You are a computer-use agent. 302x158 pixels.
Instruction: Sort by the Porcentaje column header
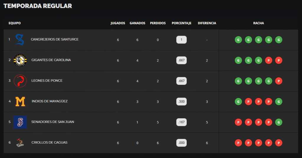[181, 23]
